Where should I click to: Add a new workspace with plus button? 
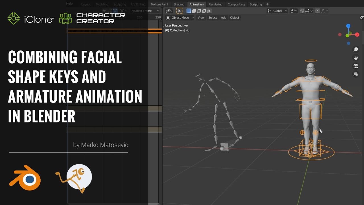[x=267, y=4]
